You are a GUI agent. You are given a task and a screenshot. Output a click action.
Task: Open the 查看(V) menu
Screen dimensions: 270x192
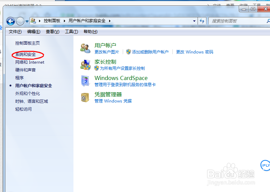click(x=52, y=32)
